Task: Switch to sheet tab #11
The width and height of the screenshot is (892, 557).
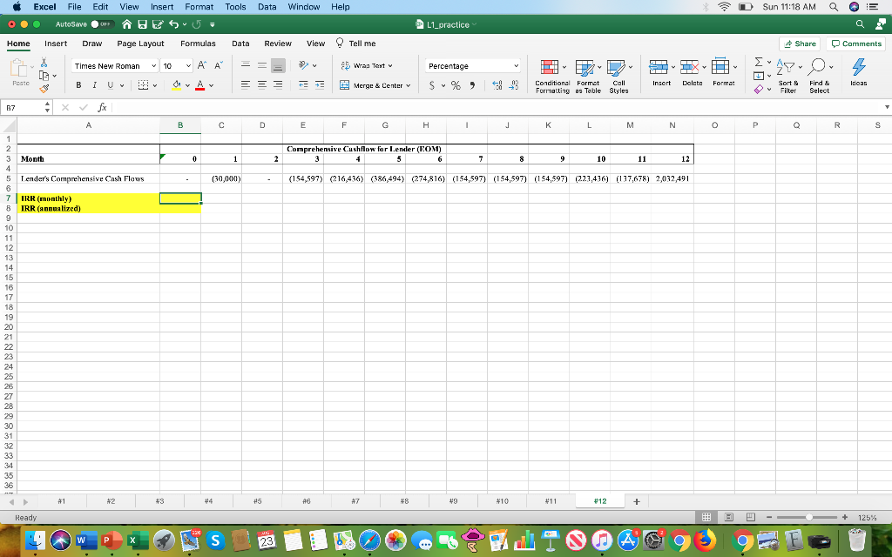Action: [551, 501]
